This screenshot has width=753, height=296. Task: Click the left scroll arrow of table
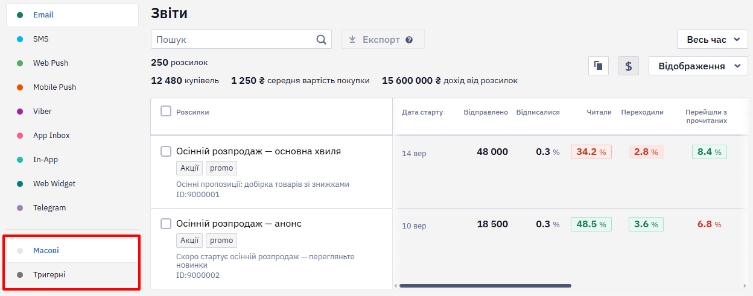(395, 286)
